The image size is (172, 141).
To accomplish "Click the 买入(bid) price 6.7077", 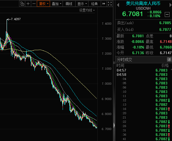I will tap(165, 29).
